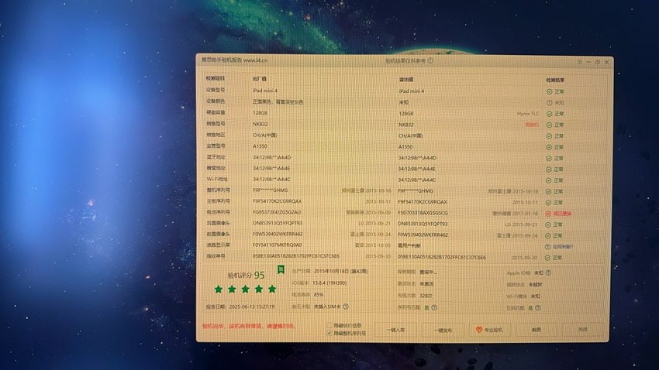Click the help icon beside Apple ID锁 未知
The width and height of the screenshot is (659, 370).
pyautogui.click(x=548, y=272)
